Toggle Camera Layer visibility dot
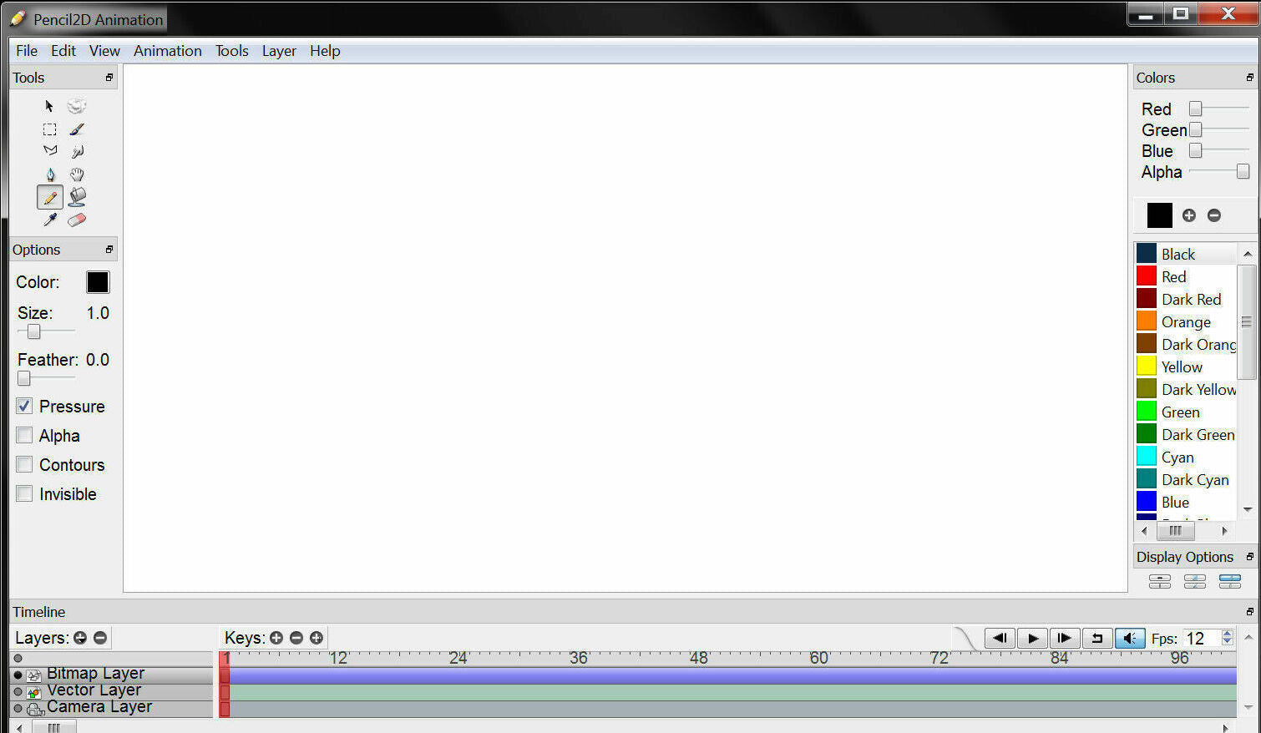The width and height of the screenshot is (1261, 733). click(18, 708)
